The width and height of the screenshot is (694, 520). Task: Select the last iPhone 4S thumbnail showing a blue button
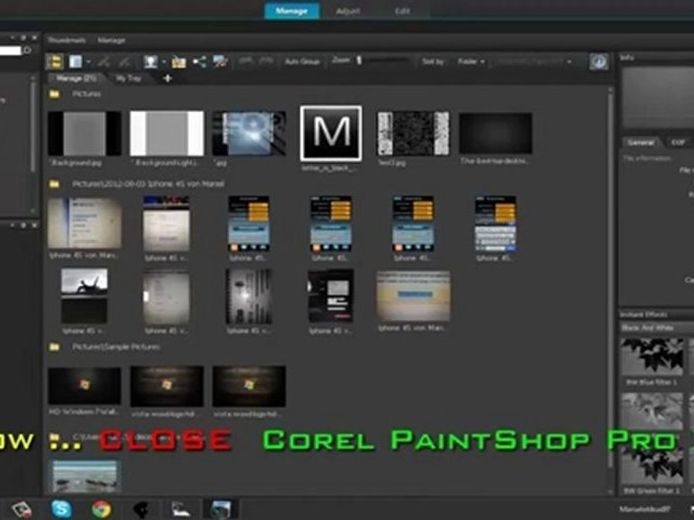(414, 296)
